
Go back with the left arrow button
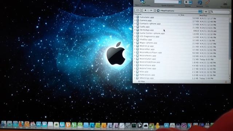click(145, 11)
